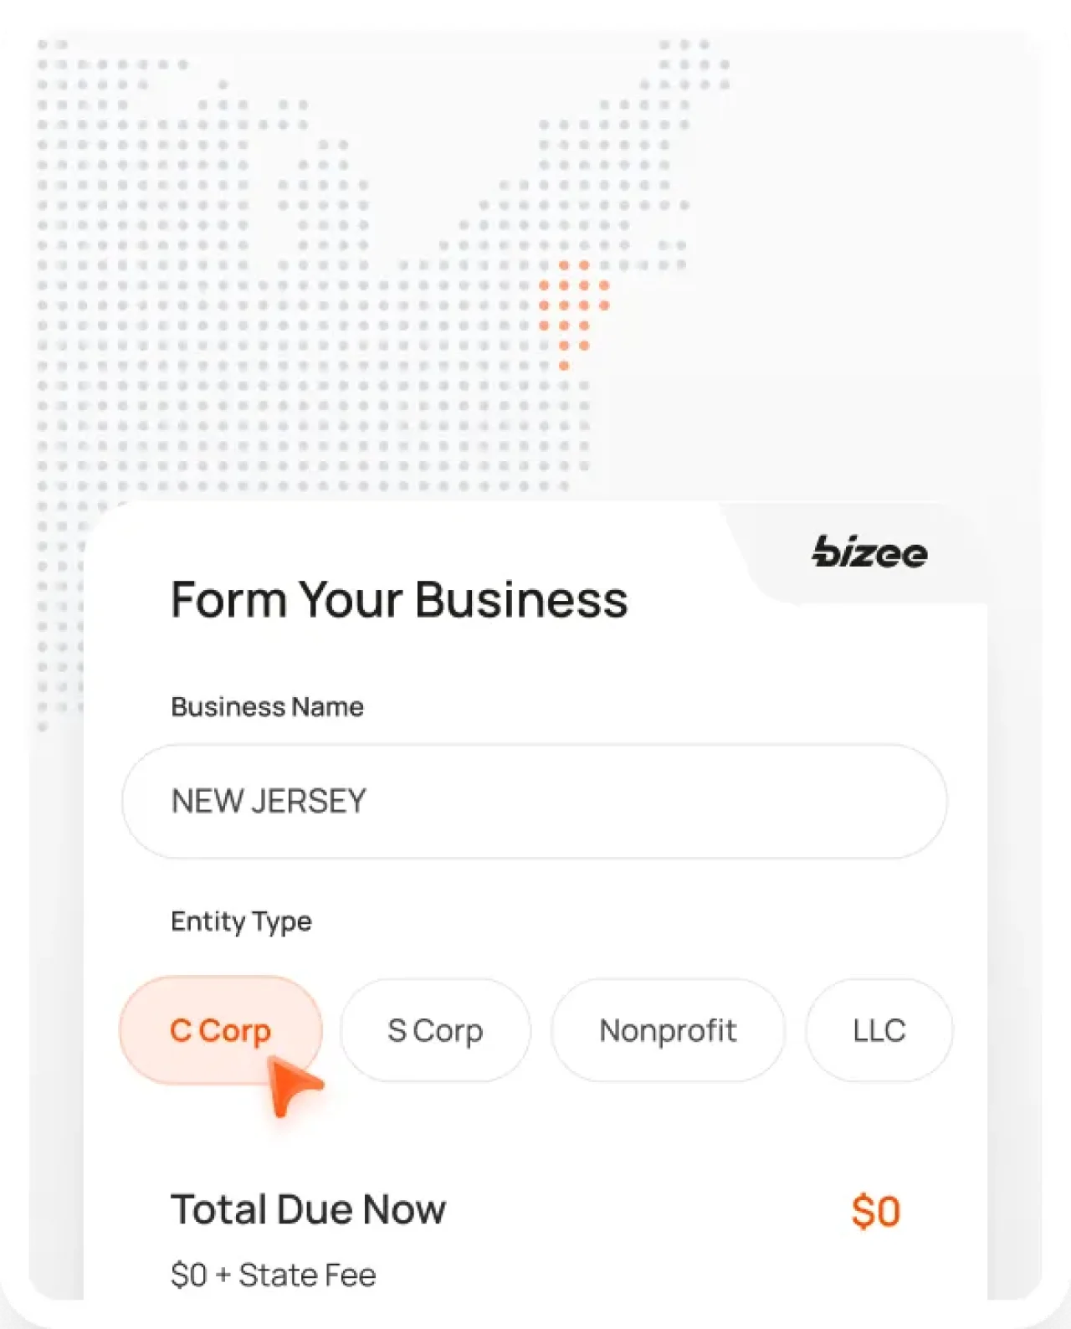The height and width of the screenshot is (1329, 1071).
Task: Click the Business Name label
Action: tap(267, 706)
